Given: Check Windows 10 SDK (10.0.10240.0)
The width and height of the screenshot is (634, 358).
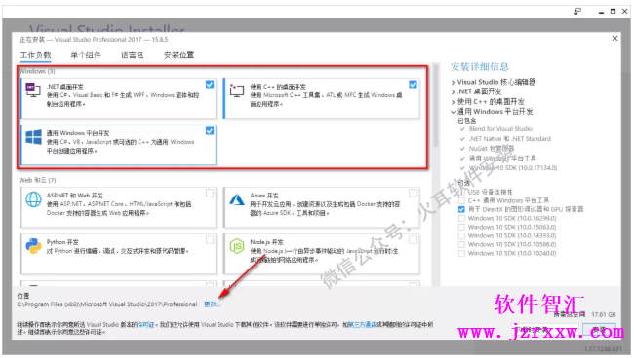Looking at the screenshot, I should (461, 253).
